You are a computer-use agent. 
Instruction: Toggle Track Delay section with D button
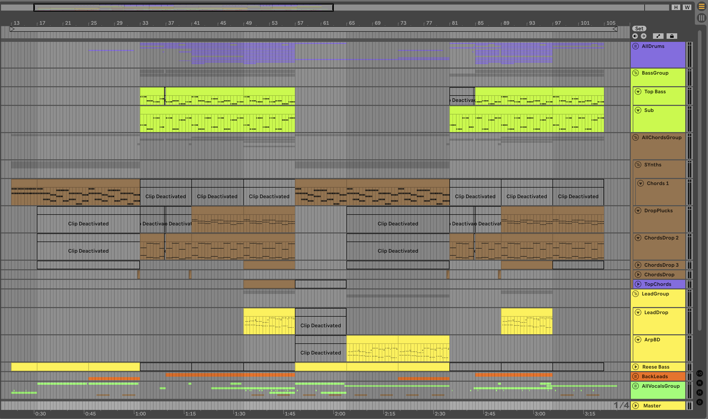699,402
